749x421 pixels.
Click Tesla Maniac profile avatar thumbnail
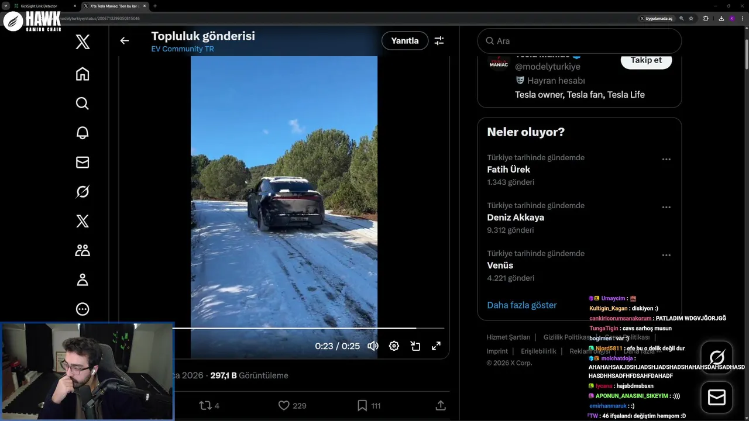click(499, 63)
